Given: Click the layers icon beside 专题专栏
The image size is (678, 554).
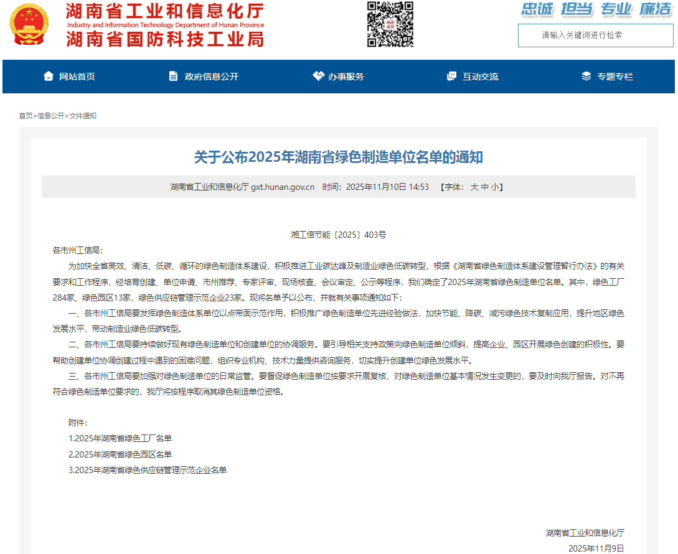Looking at the screenshot, I should click(x=586, y=77).
